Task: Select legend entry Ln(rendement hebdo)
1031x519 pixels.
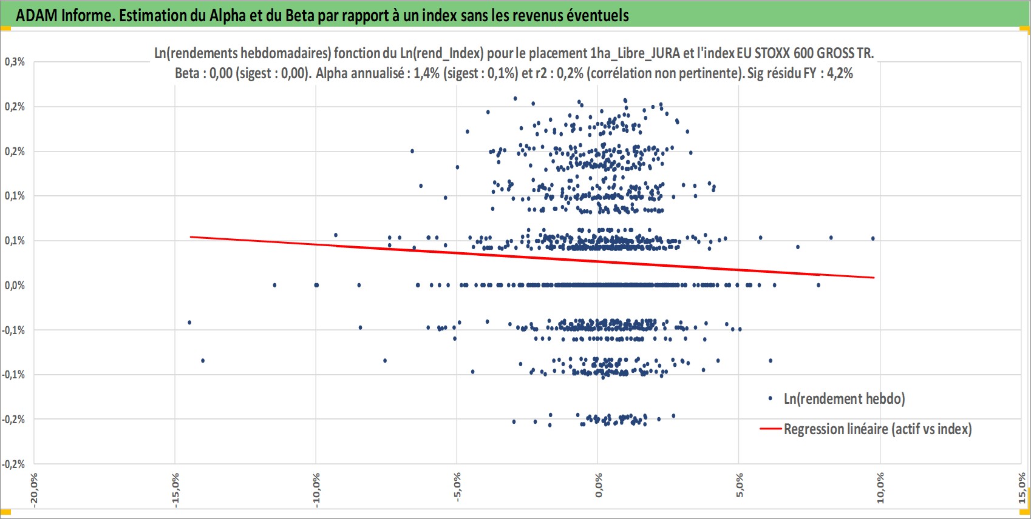Action: point(844,398)
